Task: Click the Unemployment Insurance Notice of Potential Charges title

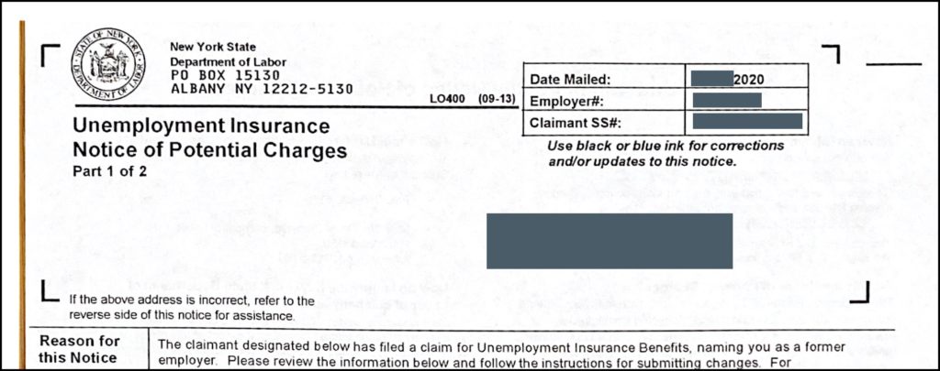Action: [209, 137]
